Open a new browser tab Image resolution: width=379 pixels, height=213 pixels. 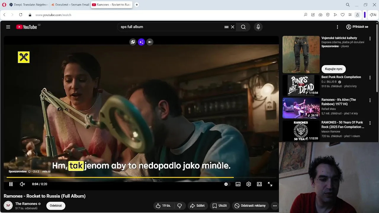pos(137,5)
